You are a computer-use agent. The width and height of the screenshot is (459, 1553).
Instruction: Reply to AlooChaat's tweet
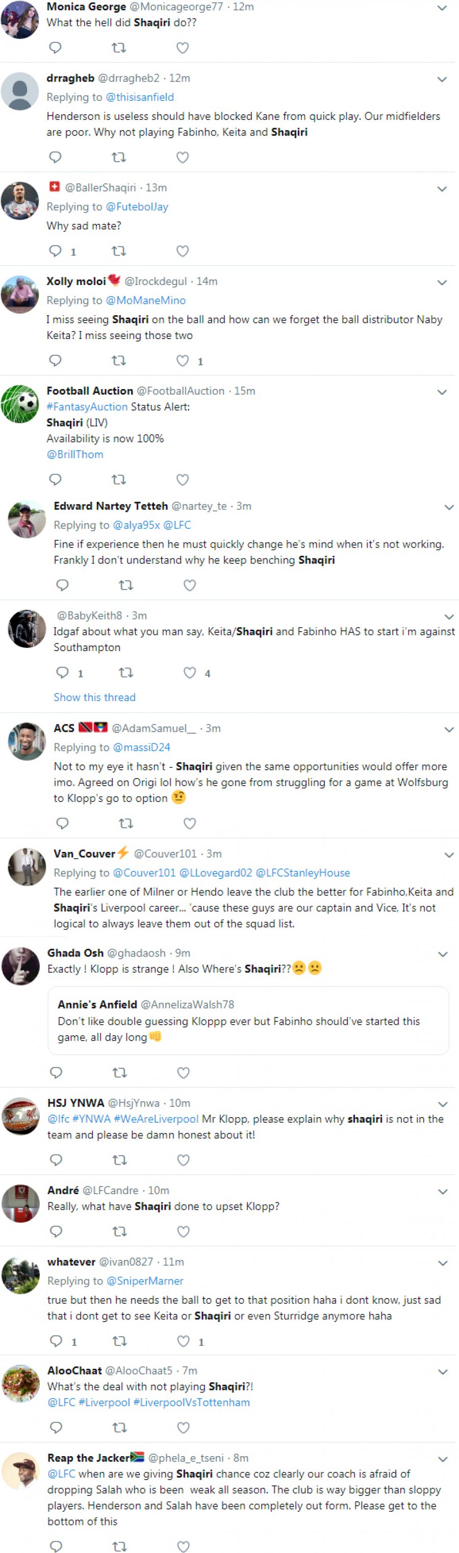pyautogui.click(x=56, y=1427)
